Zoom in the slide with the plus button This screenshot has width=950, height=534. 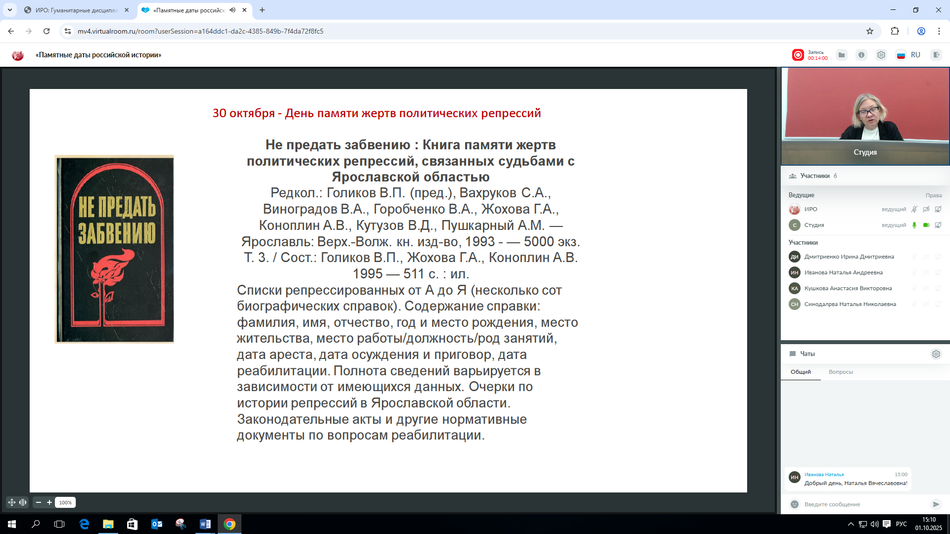tap(49, 502)
